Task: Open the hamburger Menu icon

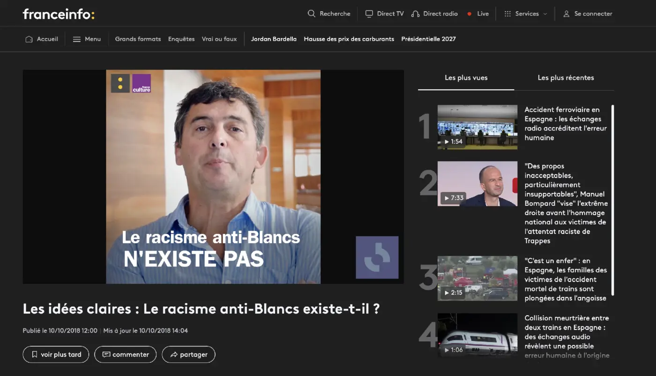Action: pyautogui.click(x=77, y=39)
